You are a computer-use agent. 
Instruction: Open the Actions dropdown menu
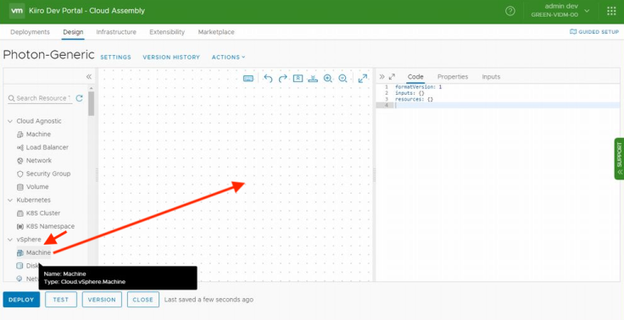(228, 58)
